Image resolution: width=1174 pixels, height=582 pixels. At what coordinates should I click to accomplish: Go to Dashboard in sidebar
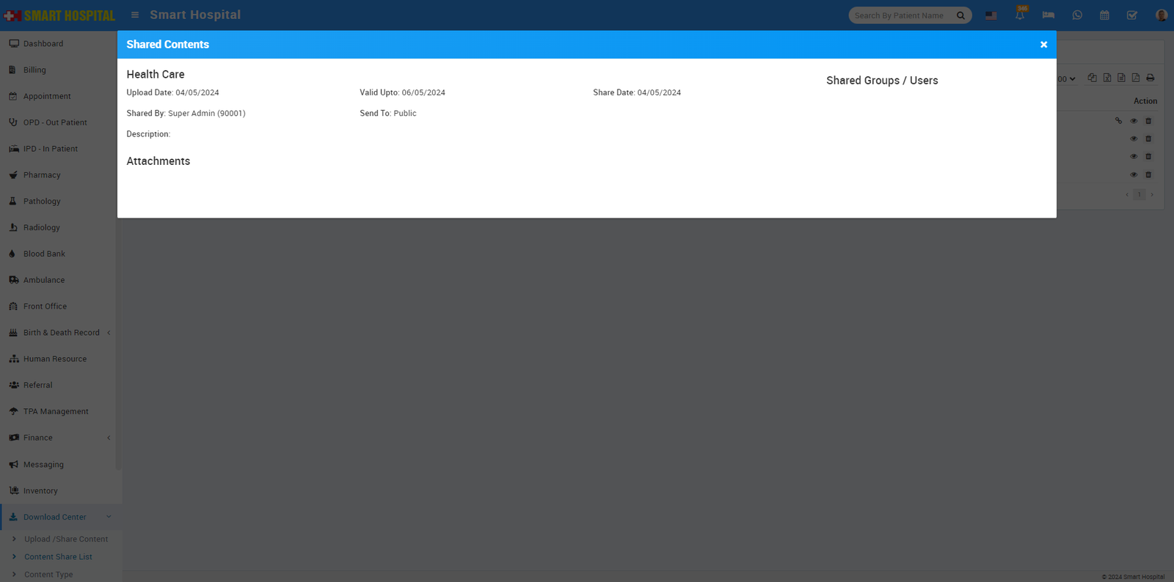coord(43,44)
